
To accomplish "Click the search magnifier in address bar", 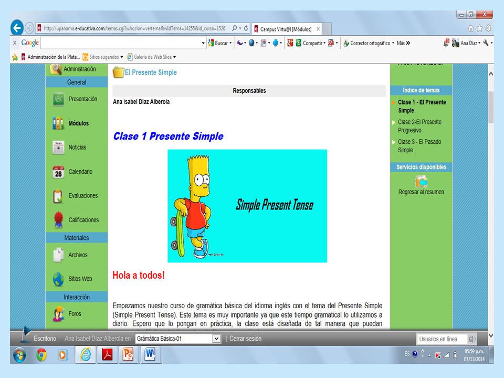I will tap(235, 28).
